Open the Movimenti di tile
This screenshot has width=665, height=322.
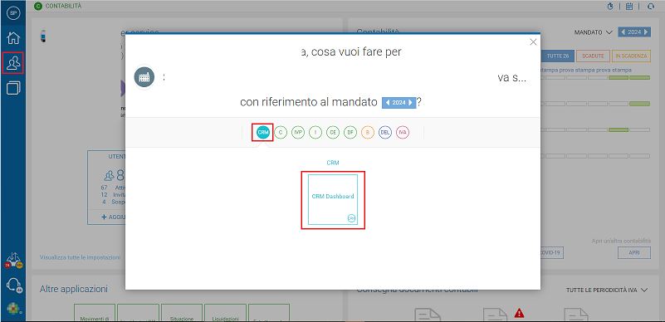tap(95, 313)
